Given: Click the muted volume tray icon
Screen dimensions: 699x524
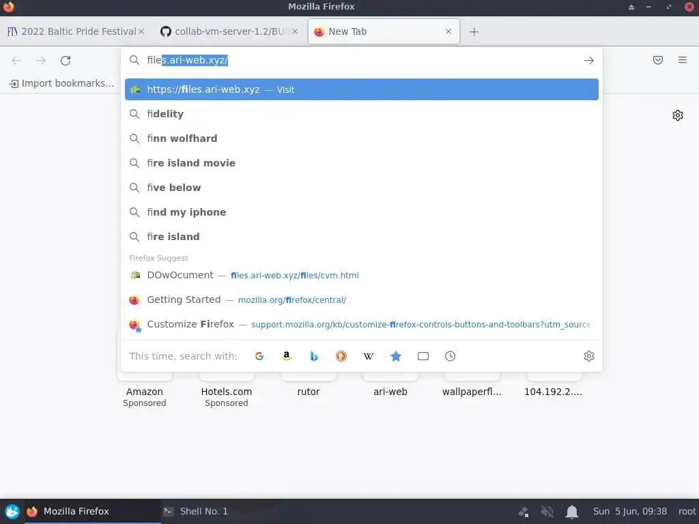Looking at the screenshot, I should [x=547, y=512].
